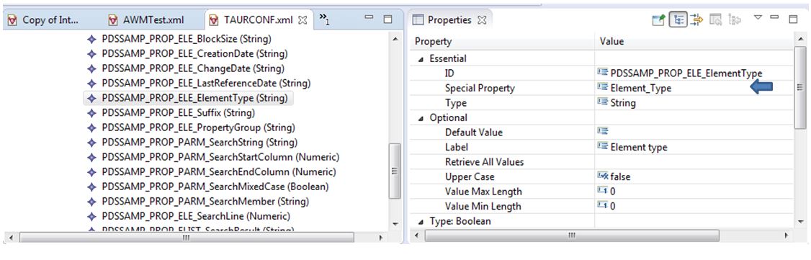The width and height of the screenshot is (811, 260).
Task: Click the TAURCONF.xml tab file icon
Action: pos(214,20)
